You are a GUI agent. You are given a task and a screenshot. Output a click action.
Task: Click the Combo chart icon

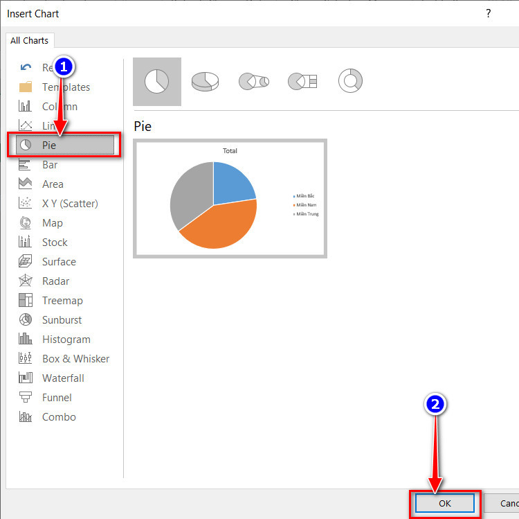pyautogui.click(x=25, y=416)
